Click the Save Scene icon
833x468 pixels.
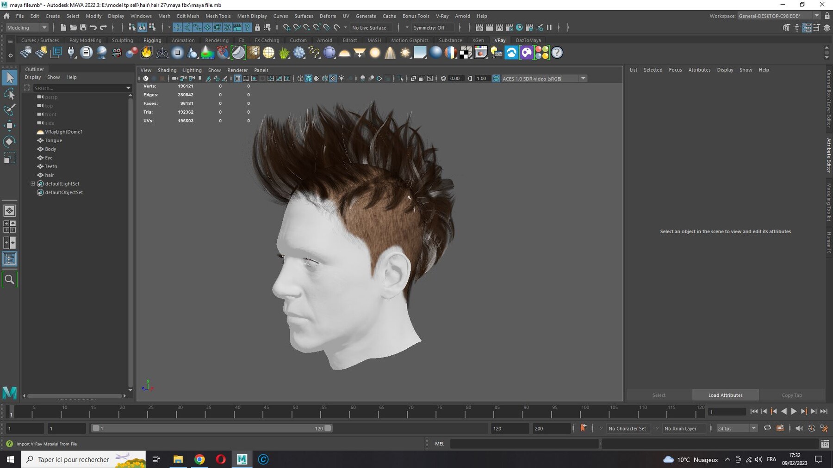83,28
